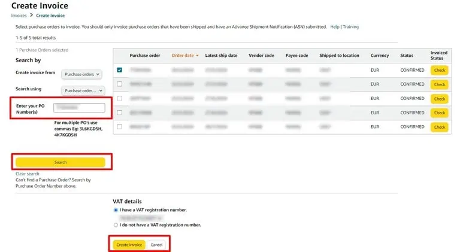Click the Currency column header
This screenshot has width=475, height=252.
pos(380,56)
